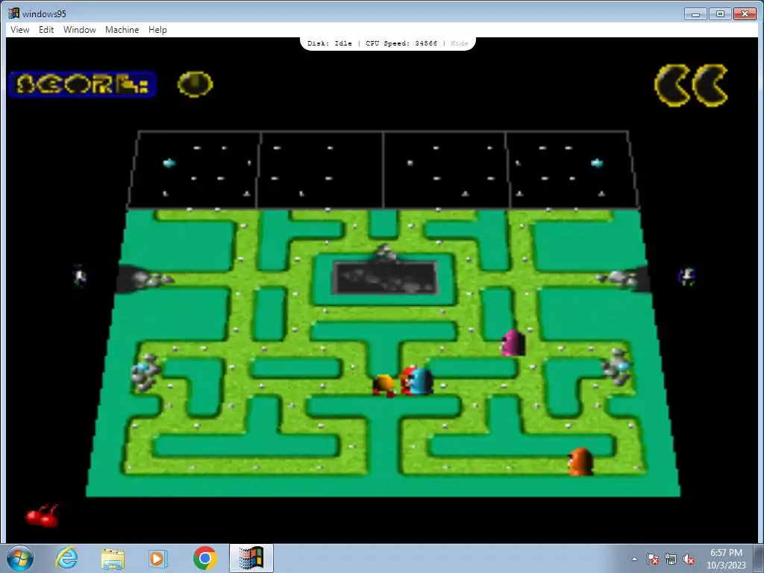764x573 pixels.
Task: Open the Windows Start button
Action: point(20,558)
